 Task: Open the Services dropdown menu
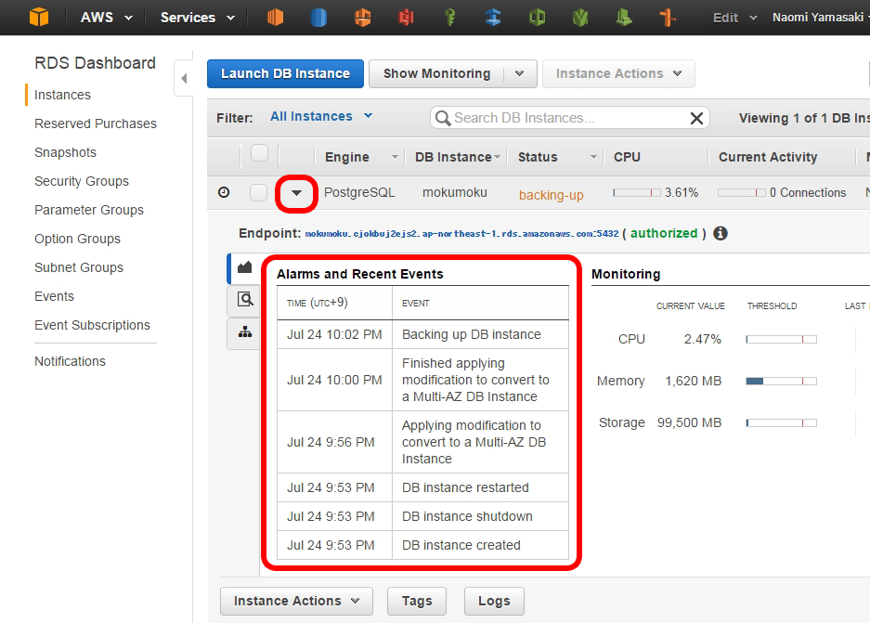pyautogui.click(x=198, y=18)
